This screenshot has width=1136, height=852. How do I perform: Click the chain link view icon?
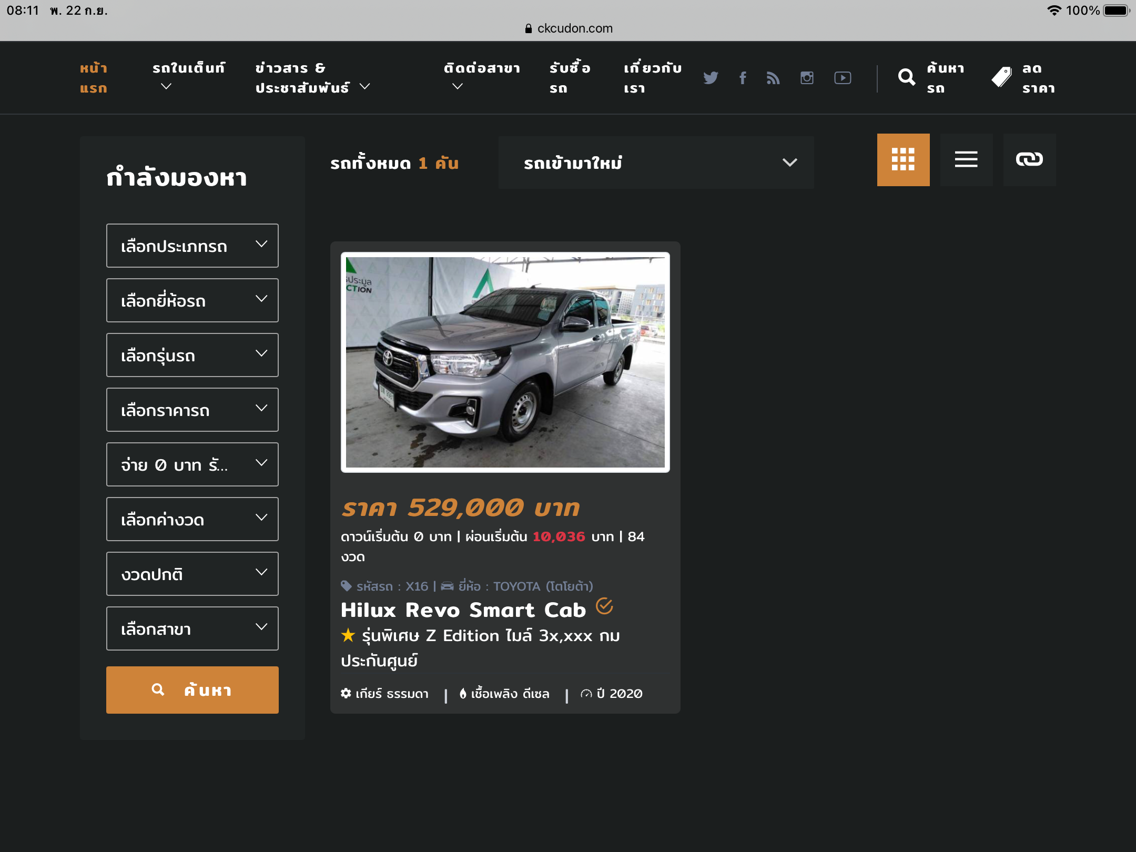click(1029, 159)
